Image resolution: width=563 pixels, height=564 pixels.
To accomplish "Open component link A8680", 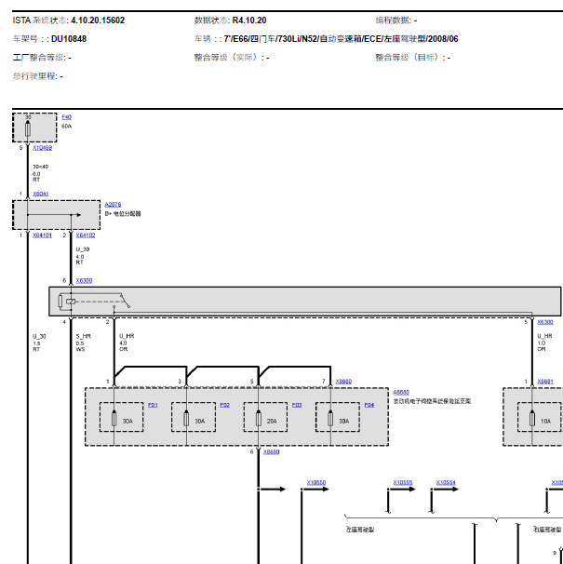I will coord(401,392).
